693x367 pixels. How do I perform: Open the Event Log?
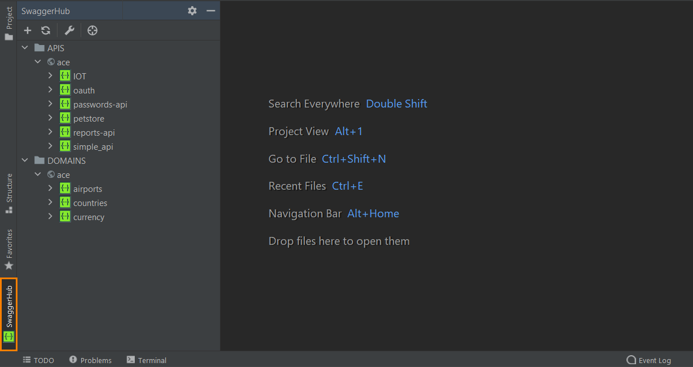648,360
